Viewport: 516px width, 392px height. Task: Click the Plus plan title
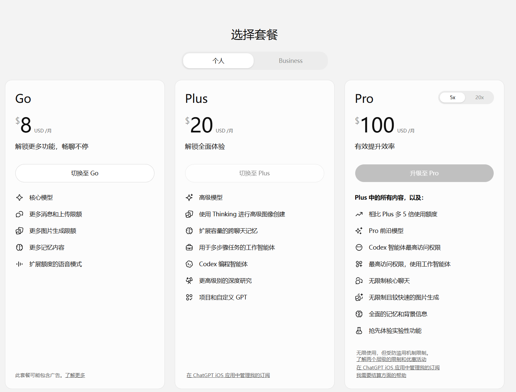tap(196, 99)
